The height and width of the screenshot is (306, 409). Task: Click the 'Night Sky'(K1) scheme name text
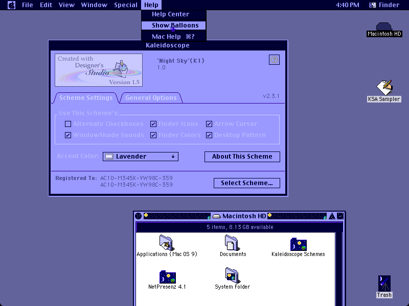coord(180,61)
